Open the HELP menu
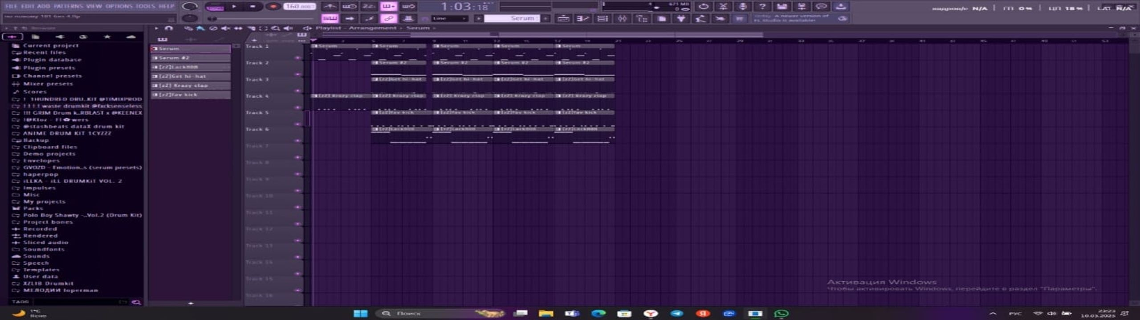Screen dimensions: 1140x320 pos(167,6)
